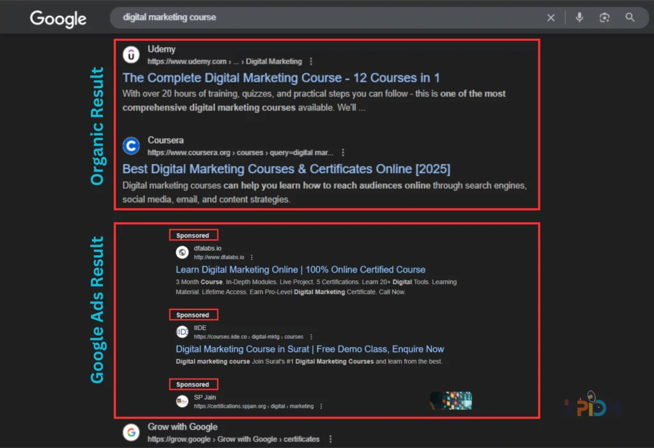
Task: Start voice search with microphone icon
Action: [x=579, y=18]
